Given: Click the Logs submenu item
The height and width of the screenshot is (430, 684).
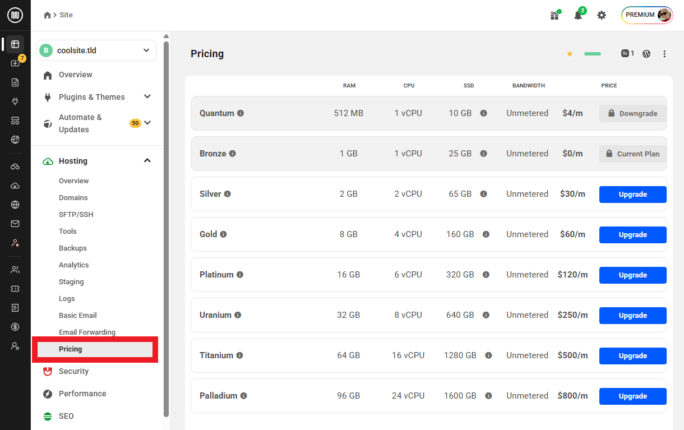Looking at the screenshot, I should tap(67, 299).
